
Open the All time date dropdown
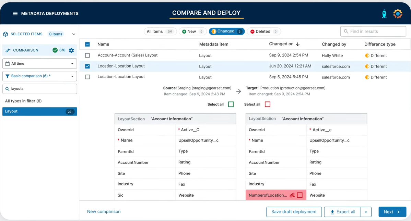coord(40,64)
